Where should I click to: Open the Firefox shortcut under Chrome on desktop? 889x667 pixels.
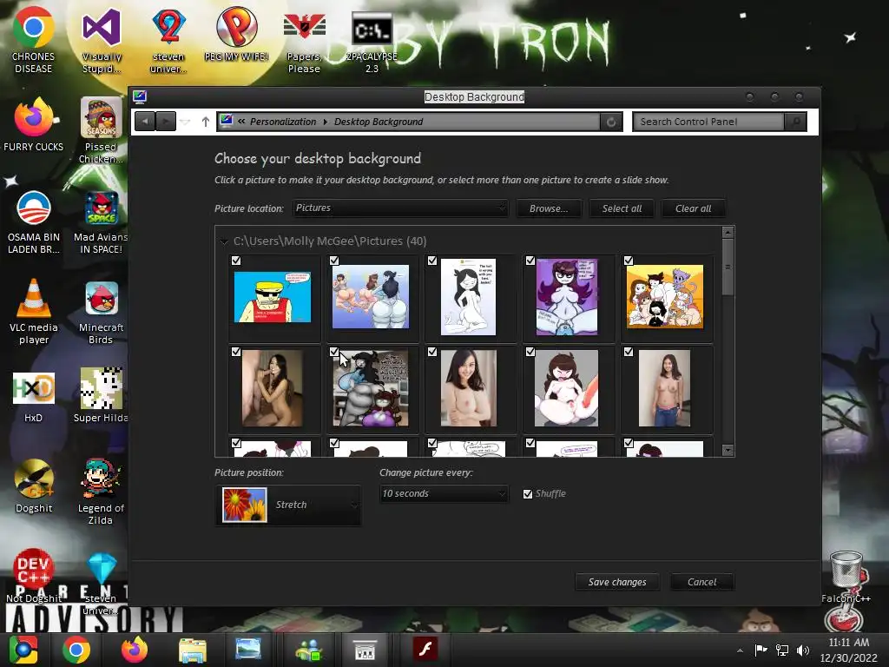click(x=34, y=125)
